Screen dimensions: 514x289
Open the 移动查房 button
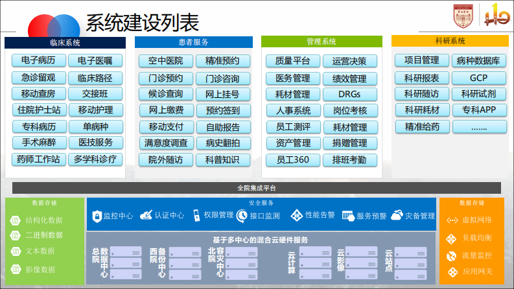pyautogui.click(x=38, y=94)
